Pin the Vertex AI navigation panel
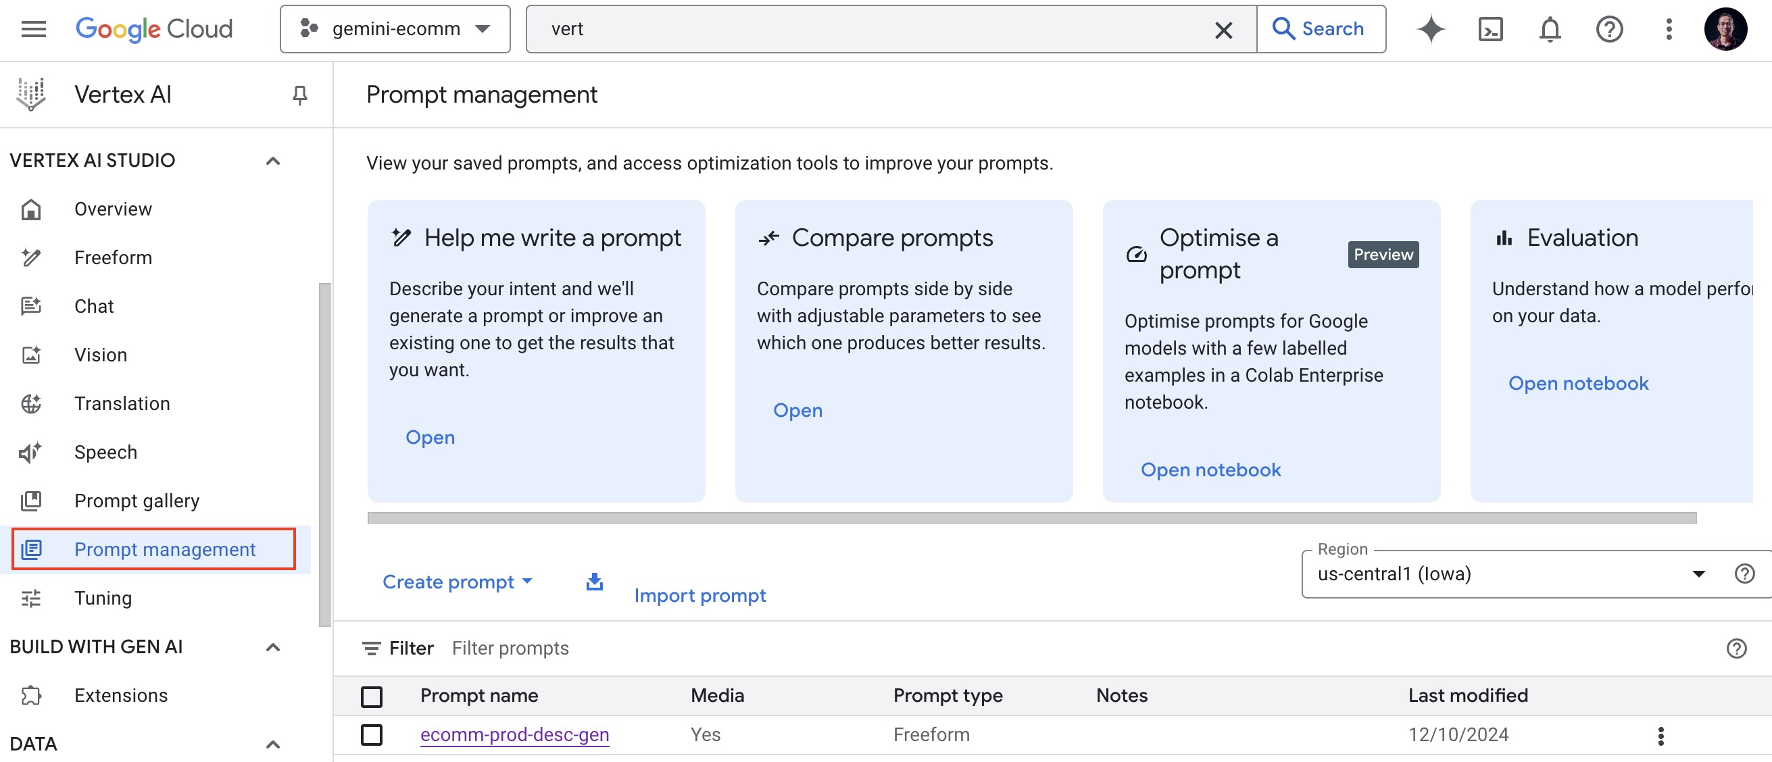 click(299, 94)
